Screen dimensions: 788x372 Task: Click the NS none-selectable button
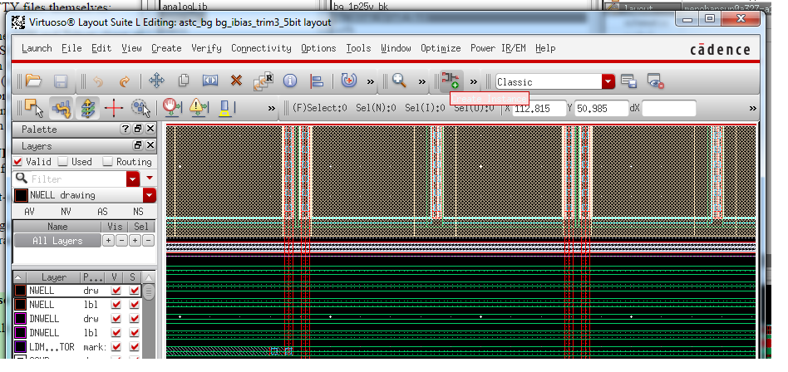(x=138, y=212)
